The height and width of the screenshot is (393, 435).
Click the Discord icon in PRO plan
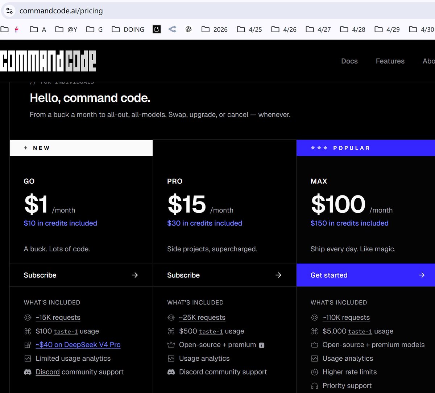tap(171, 372)
